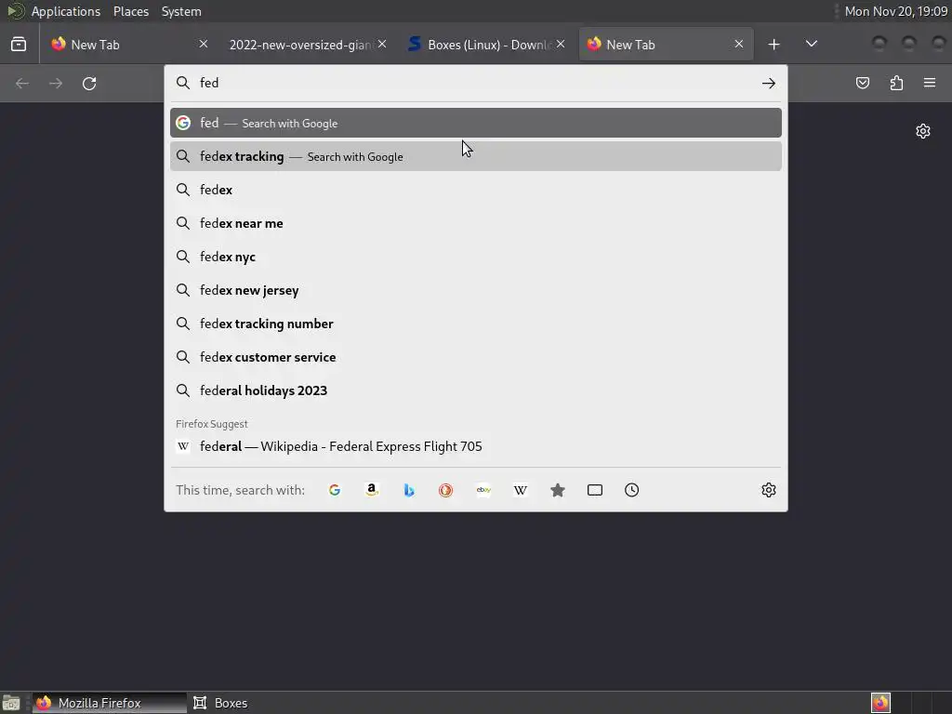Search this time with Wikipedia icon
Viewport: 952px width, 714px height.
pos(521,490)
